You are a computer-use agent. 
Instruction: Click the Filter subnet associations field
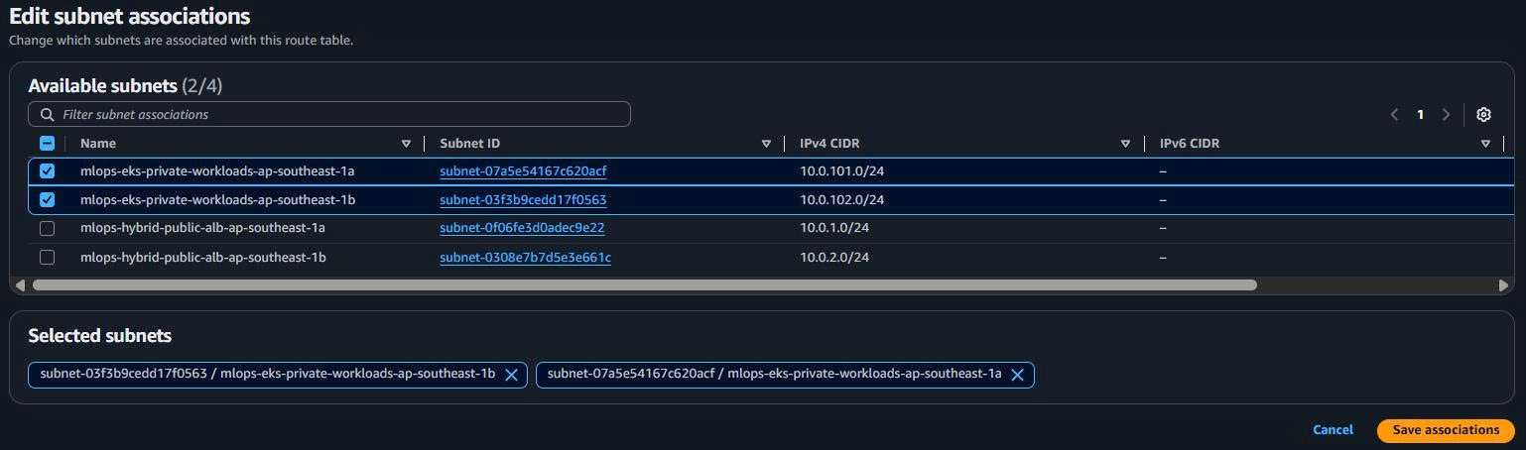coord(337,114)
